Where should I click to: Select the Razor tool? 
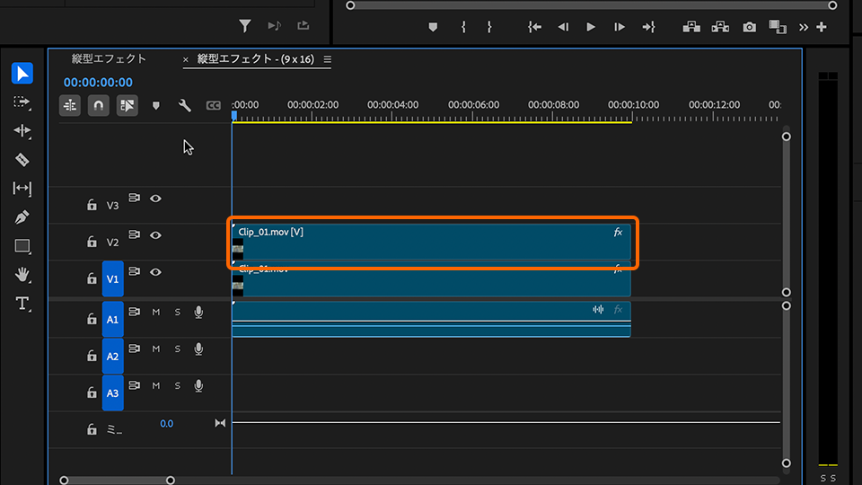[22, 160]
